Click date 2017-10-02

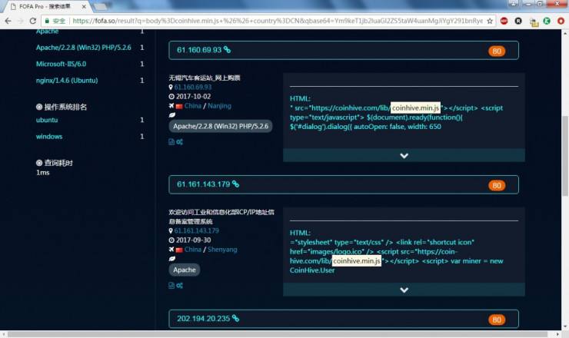click(193, 97)
